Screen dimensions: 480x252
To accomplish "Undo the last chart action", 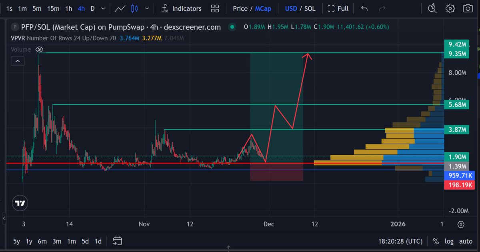I will point(364,8).
